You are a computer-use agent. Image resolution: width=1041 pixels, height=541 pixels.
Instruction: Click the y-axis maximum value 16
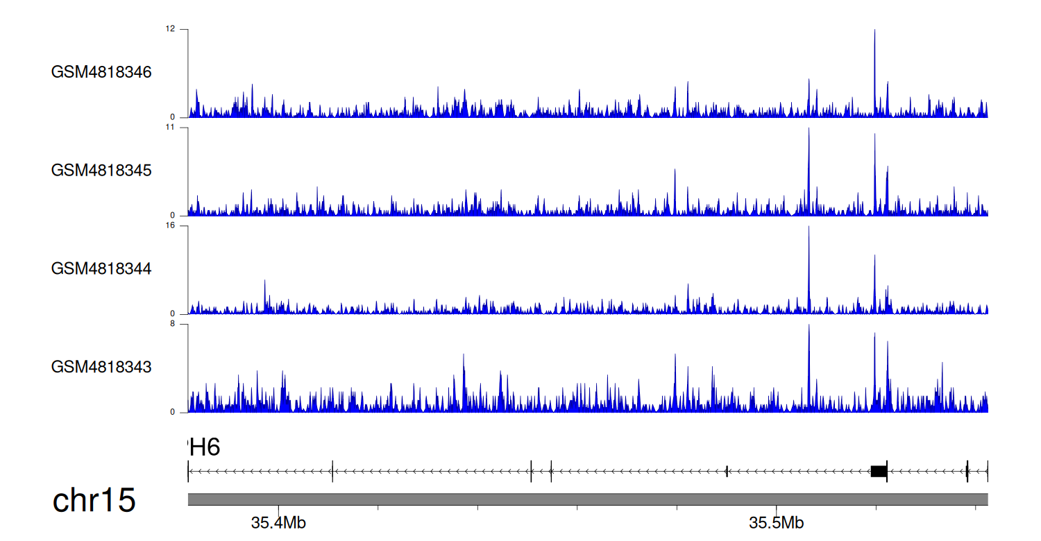170,225
